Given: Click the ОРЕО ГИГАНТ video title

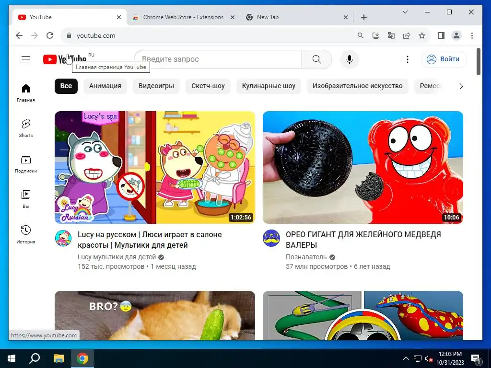Looking at the screenshot, I should pyautogui.click(x=363, y=240).
